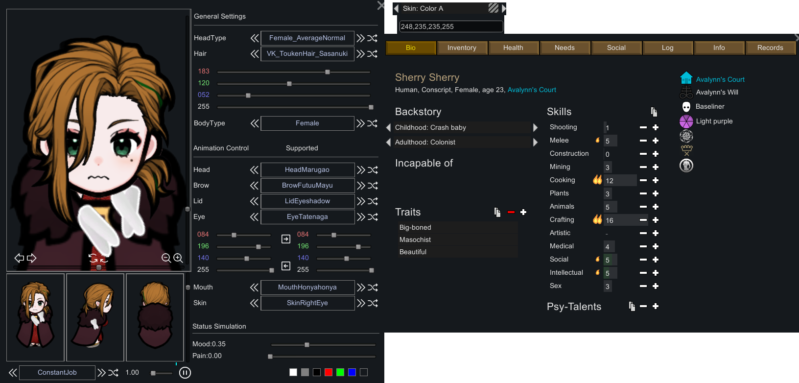The height and width of the screenshot is (383, 799).
Task: Add a new trait with plus icon
Action: pyautogui.click(x=523, y=212)
